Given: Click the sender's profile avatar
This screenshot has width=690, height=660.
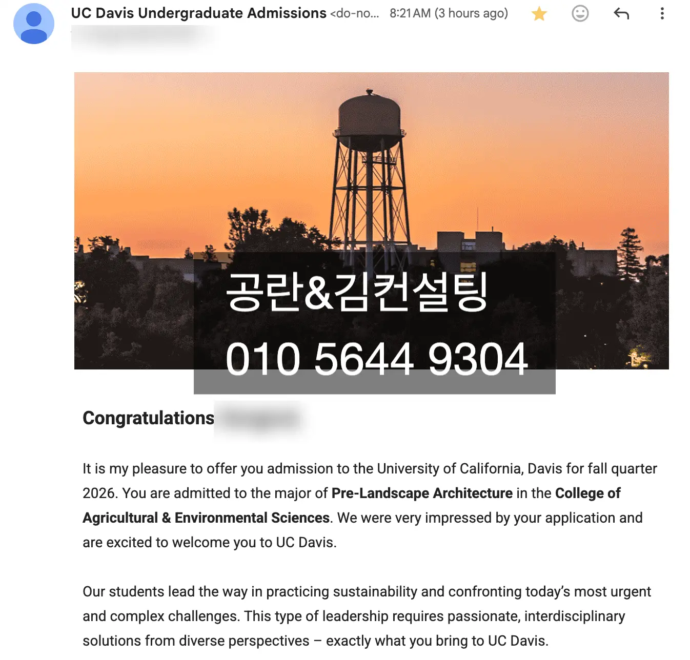Looking at the screenshot, I should (x=34, y=24).
